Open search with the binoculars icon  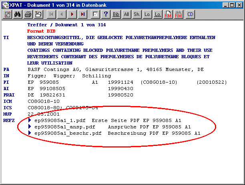point(18,14)
